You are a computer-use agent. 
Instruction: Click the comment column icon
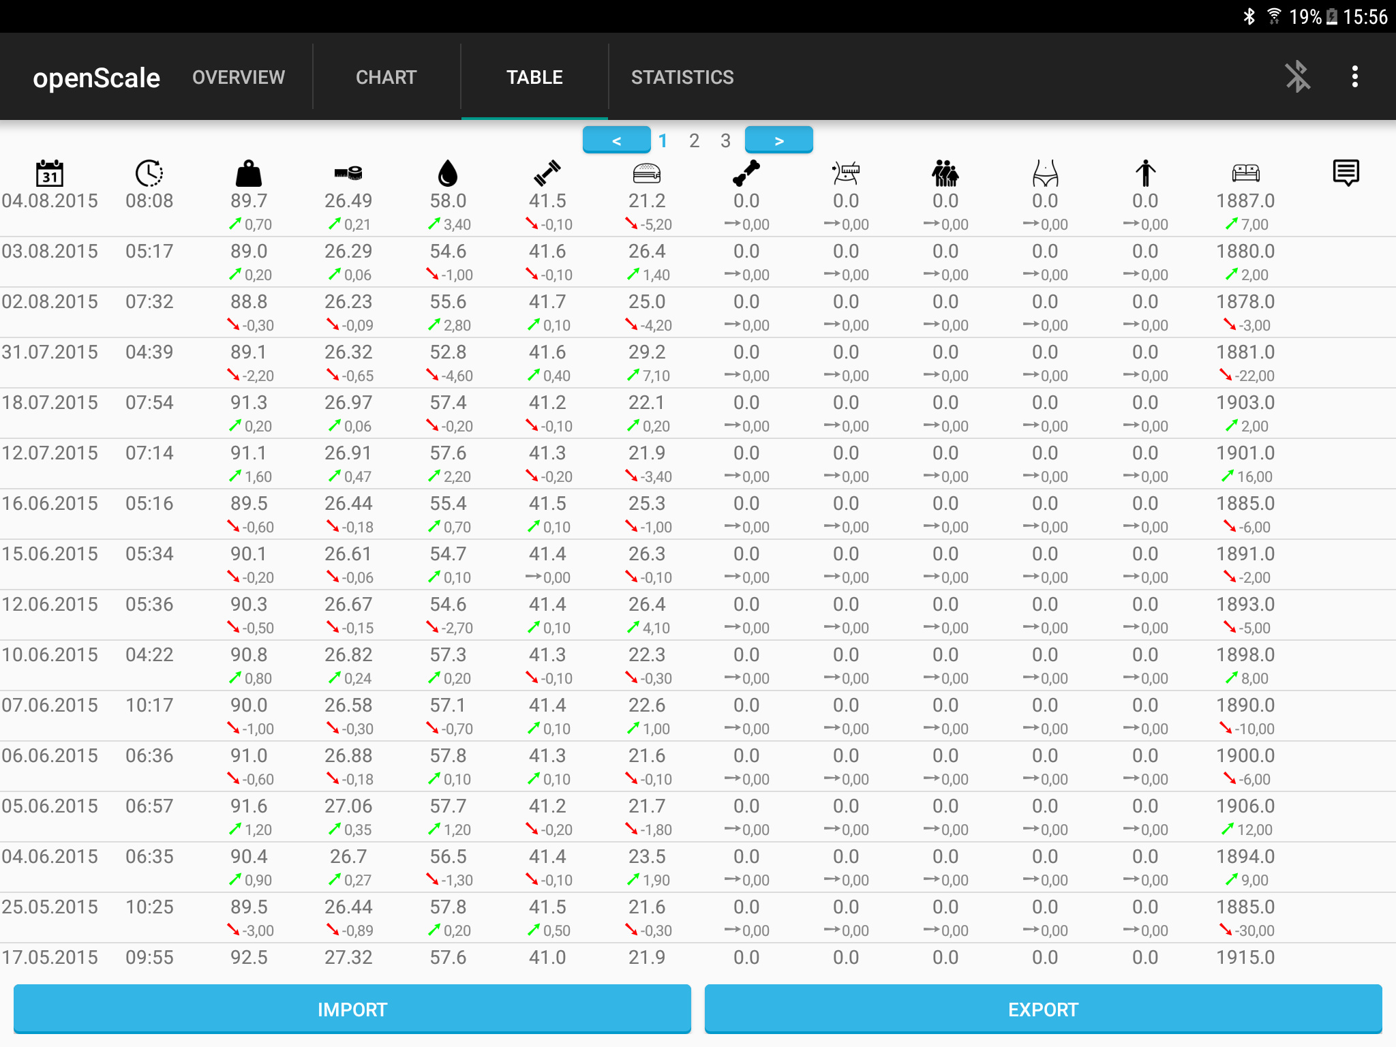1346,173
